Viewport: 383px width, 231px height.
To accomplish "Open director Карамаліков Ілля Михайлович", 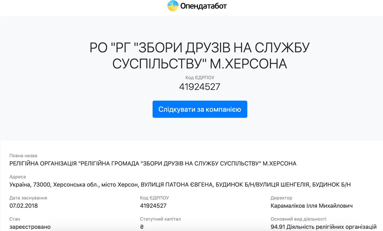I will click(312, 206).
